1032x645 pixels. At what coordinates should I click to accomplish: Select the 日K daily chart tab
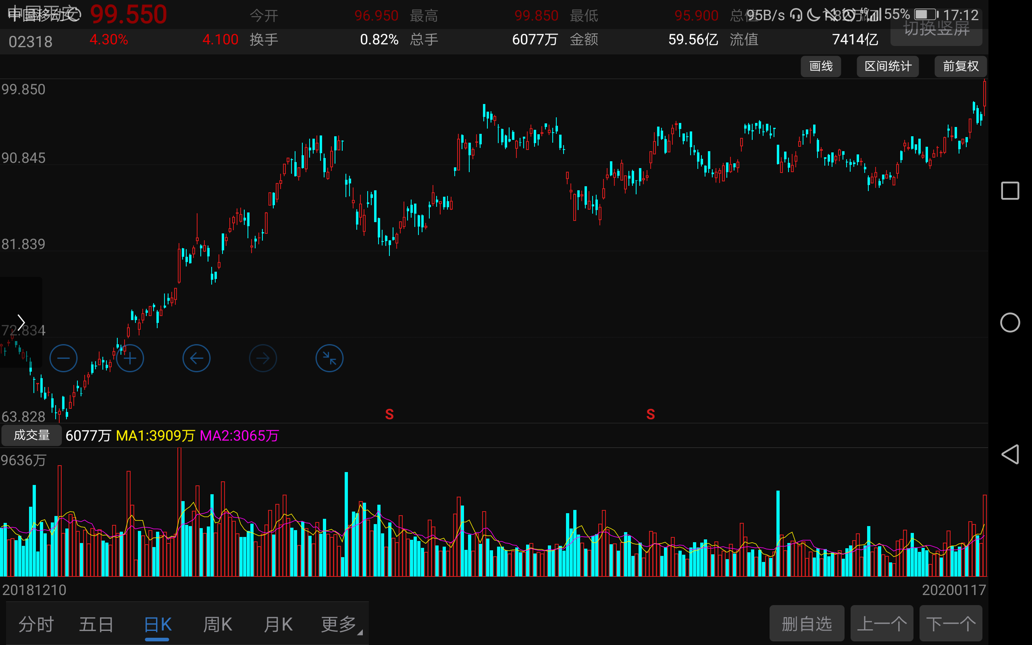pos(157,624)
